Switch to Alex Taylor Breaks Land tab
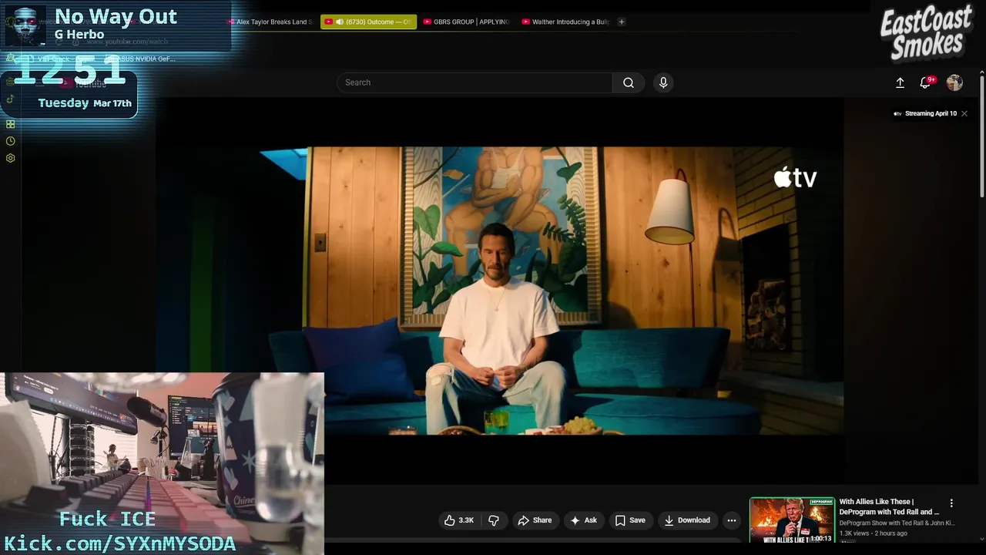Image resolution: width=986 pixels, height=555 pixels. tap(270, 22)
